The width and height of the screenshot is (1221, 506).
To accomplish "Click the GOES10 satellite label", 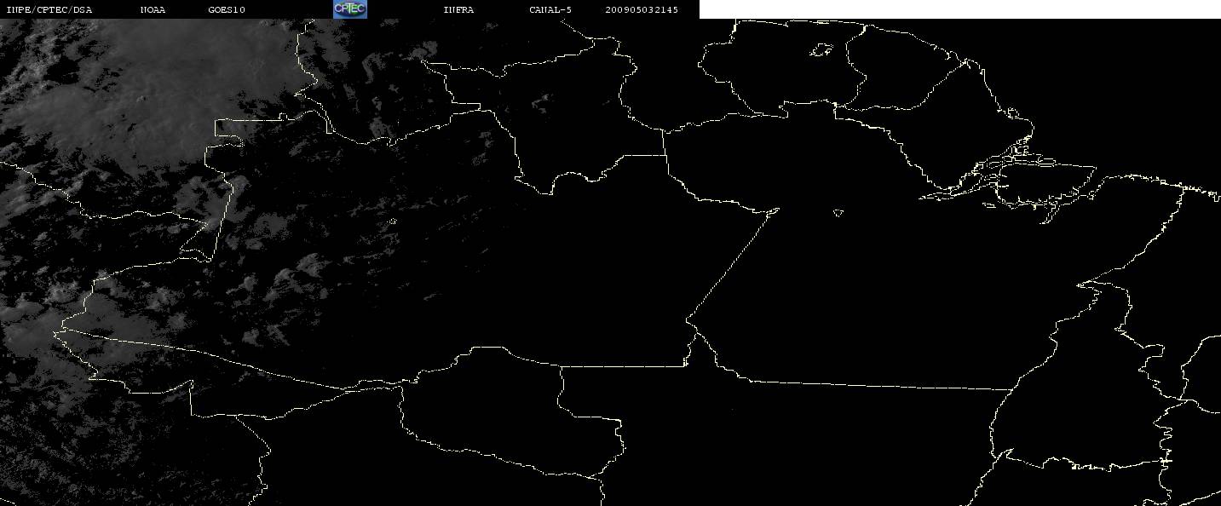I will pos(227,9).
